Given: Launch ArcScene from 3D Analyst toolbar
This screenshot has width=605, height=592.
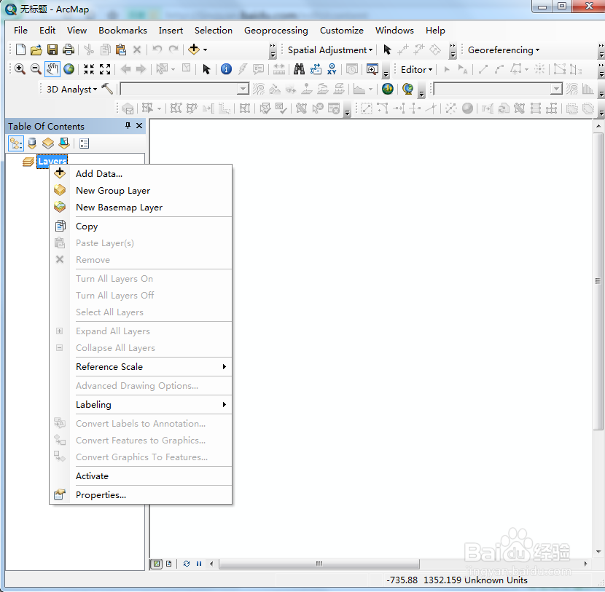Looking at the screenshot, I should [x=407, y=89].
